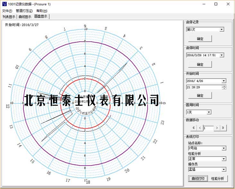Click the 开始时间:2016/3/27 label on chart
235x189 pixels.
point(22,25)
